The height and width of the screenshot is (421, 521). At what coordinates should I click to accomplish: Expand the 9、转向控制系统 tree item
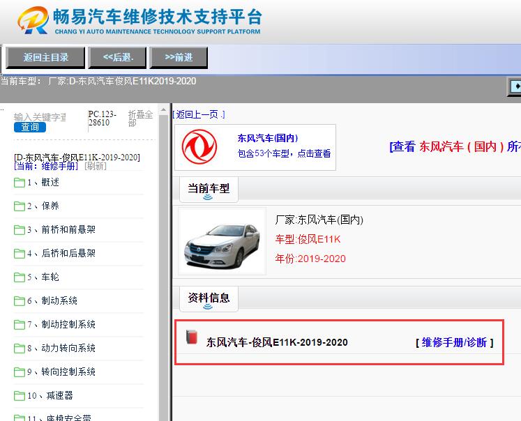61,372
